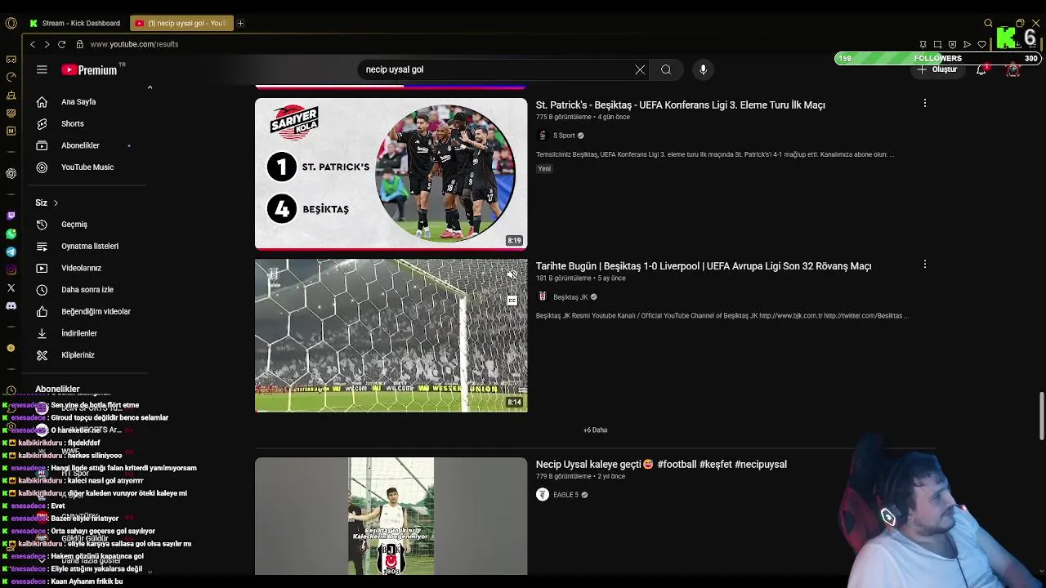
Task: Add page to bookmarks heart icon
Action: [x=981, y=44]
